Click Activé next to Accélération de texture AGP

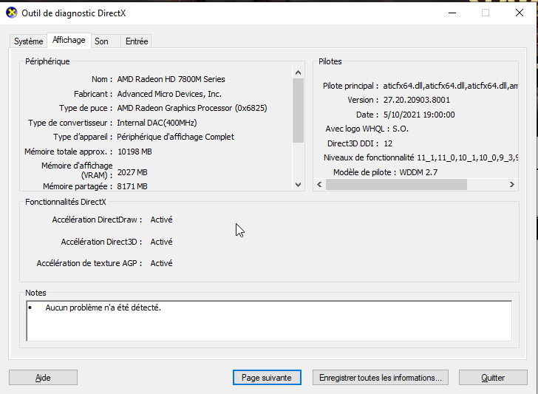161,263
